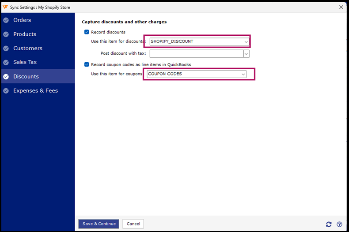Close the Sync Settings window
The width and height of the screenshot is (349, 232).
341,7
